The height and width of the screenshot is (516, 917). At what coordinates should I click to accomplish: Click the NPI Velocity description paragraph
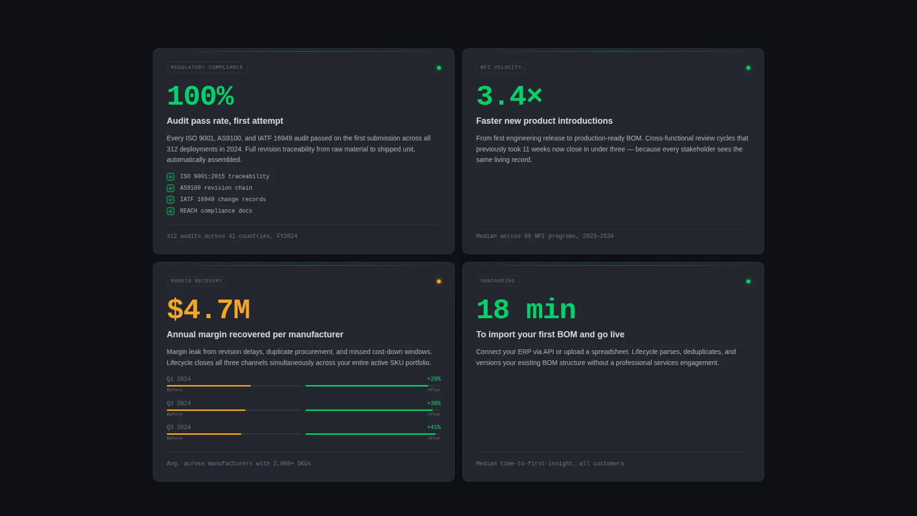(x=612, y=149)
